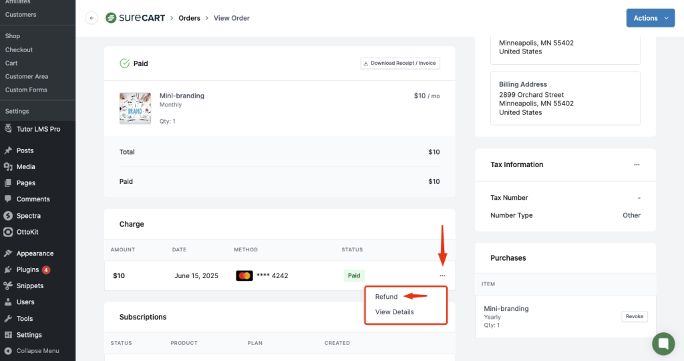Open Custom Forms in the sidebar

[27, 90]
